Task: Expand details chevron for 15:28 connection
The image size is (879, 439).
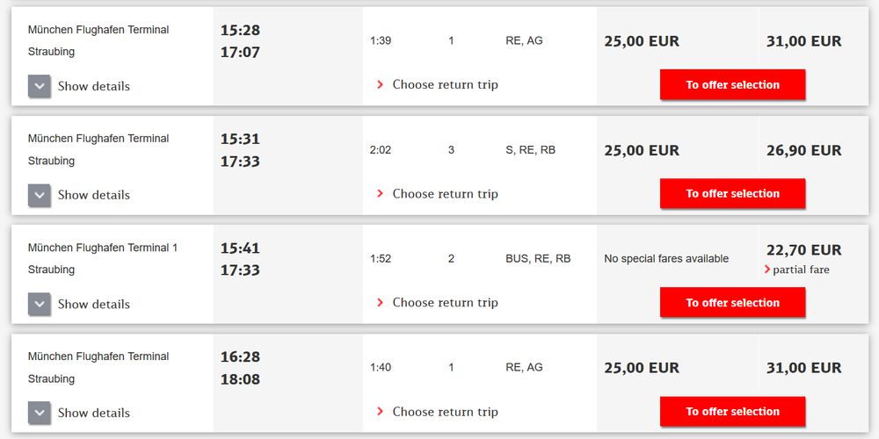Action: [x=40, y=86]
